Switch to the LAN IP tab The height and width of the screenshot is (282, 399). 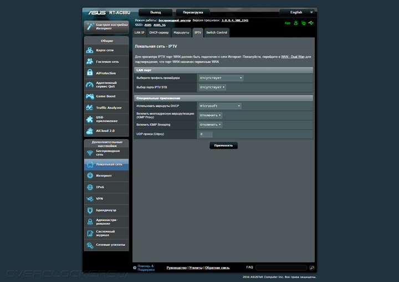click(x=140, y=33)
